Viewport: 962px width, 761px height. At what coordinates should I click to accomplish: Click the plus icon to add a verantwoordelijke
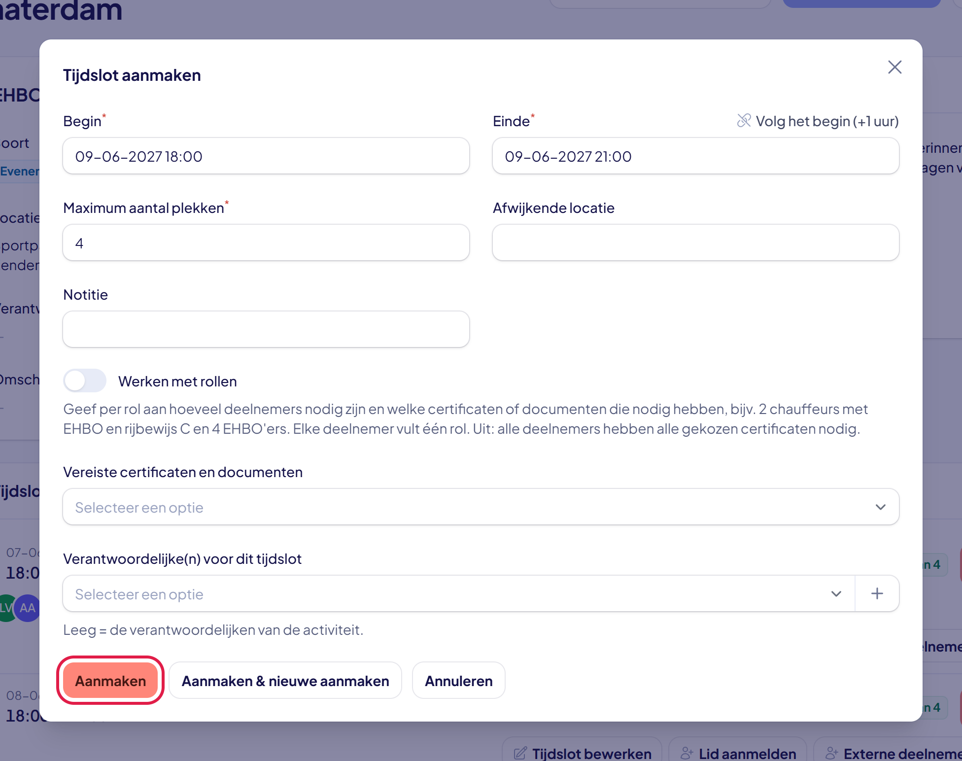click(877, 594)
